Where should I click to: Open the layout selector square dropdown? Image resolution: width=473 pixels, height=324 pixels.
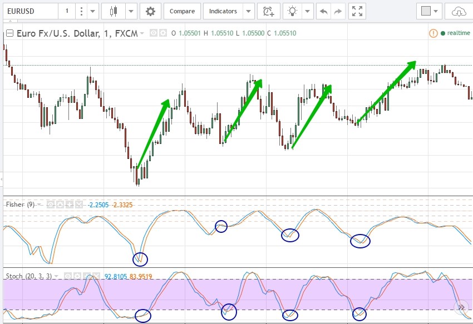point(429,12)
